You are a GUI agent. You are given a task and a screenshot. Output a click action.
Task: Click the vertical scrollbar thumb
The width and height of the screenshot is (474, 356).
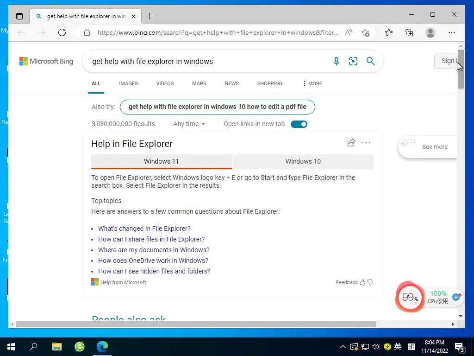pos(461,70)
